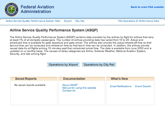Click the Operations by City Pair button
The height and width of the screenshot is (114, 165).
[99, 65]
